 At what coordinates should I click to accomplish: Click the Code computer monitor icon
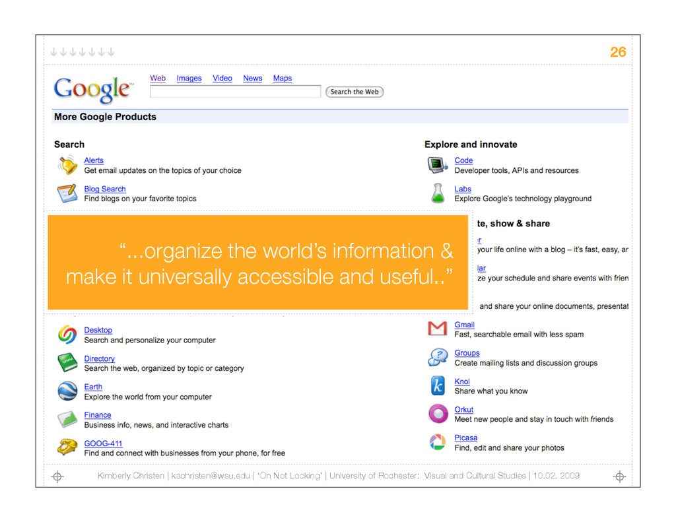[438, 165]
